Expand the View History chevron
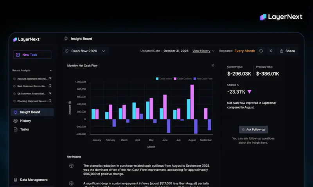 [x=213, y=51]
